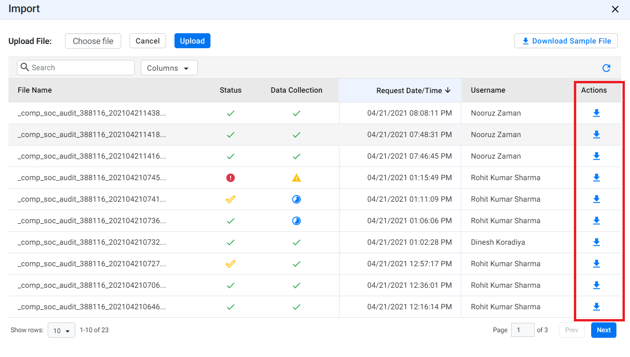Click the Actions column header
The height and width of the screenshot is (357, 630).
pyautogui.click(x=594, y=90)
